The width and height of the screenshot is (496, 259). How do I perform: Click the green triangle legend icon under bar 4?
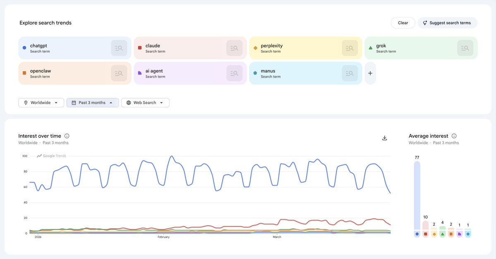click(443, 234)
